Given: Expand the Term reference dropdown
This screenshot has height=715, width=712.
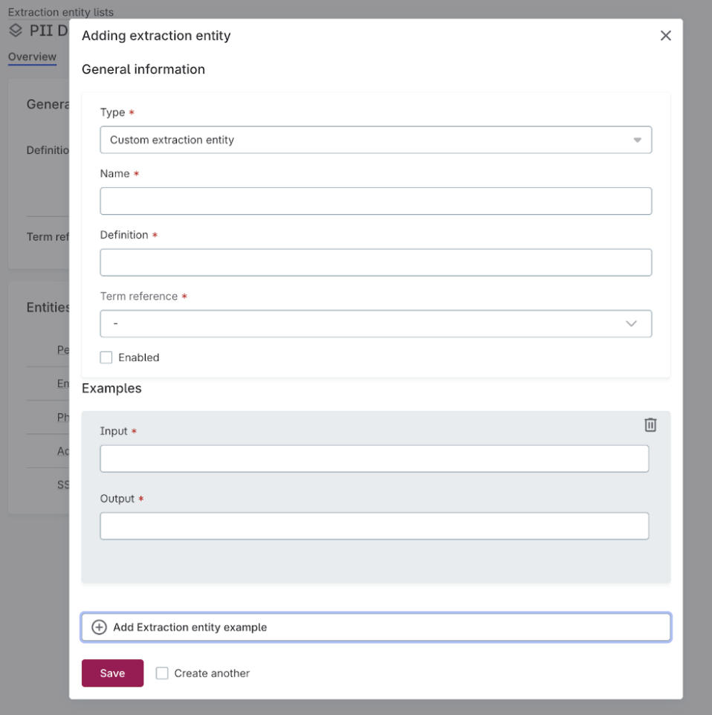Looking at the screenshot, I should [375, 323].
